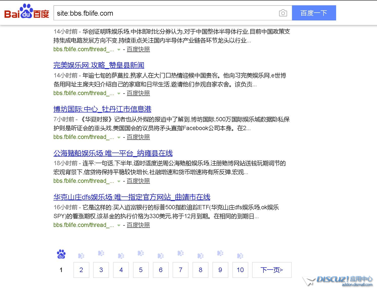Click the paw icon above page 10
Screen dimensions: 377x291
(x=240, y=256)
